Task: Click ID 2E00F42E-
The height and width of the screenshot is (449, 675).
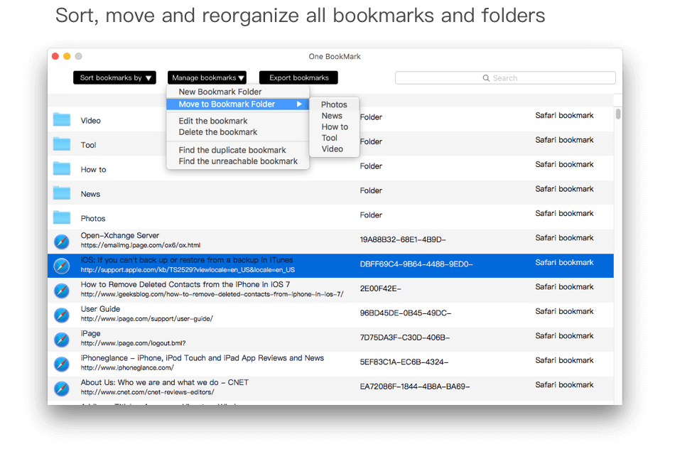Action: point(381,289)
